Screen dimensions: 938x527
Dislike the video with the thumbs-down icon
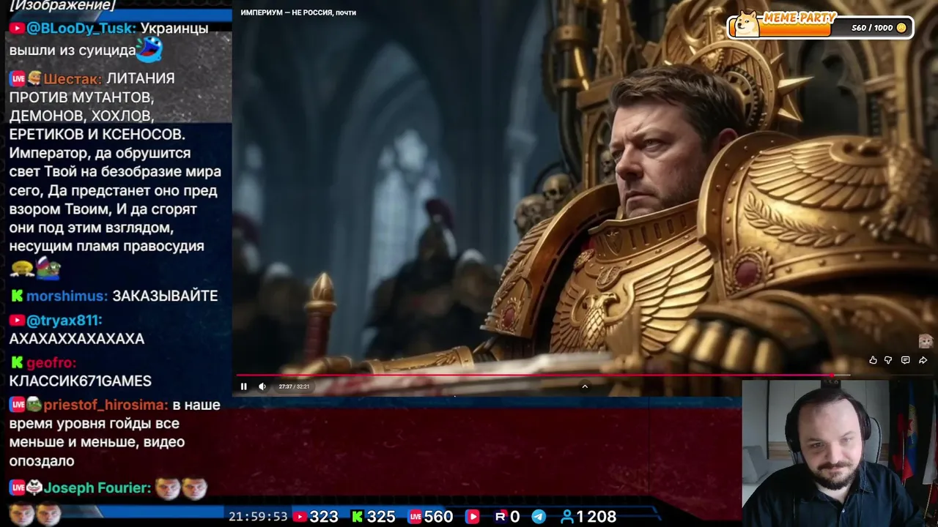click(x=888, y=360)
